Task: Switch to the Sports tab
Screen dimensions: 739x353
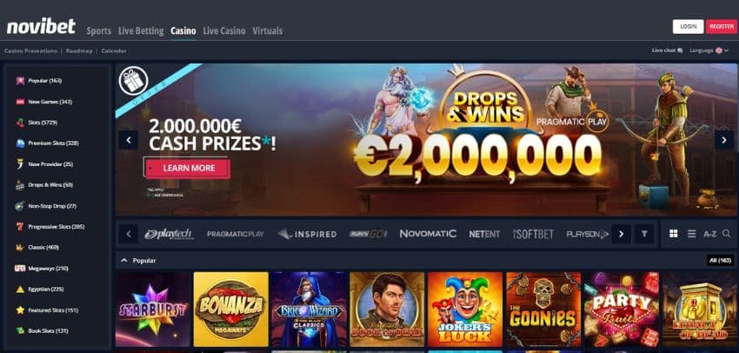Action: coord(99,31)
